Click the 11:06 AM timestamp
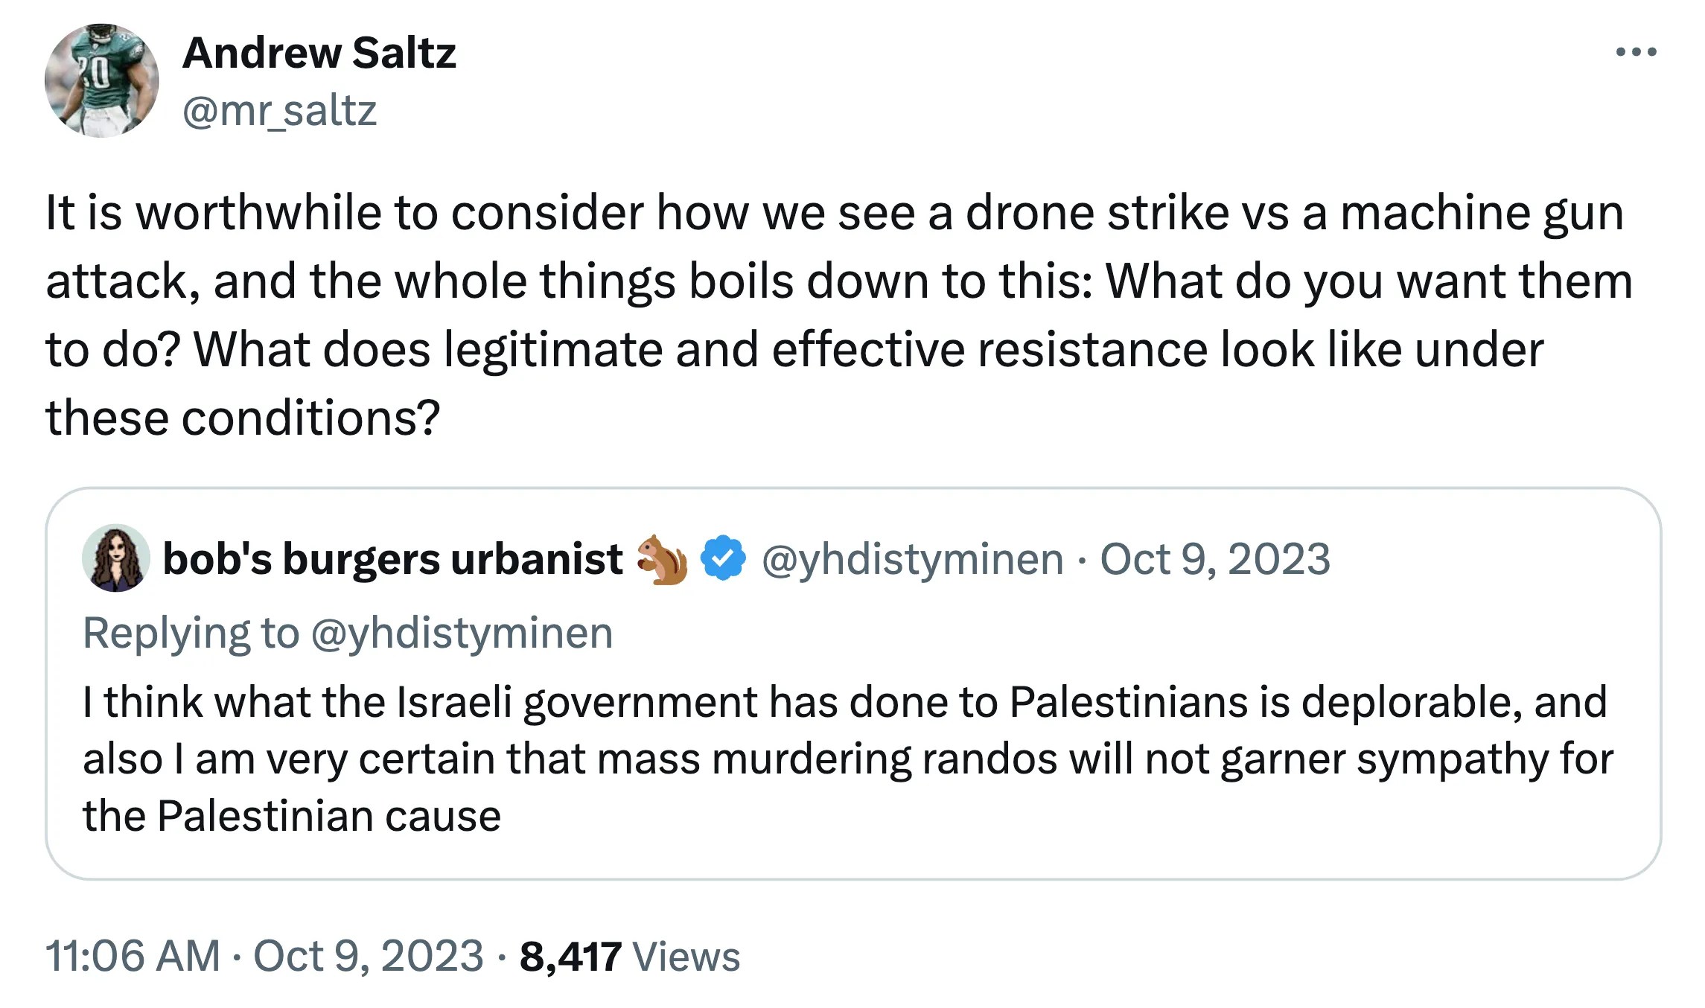 point(133,956)
